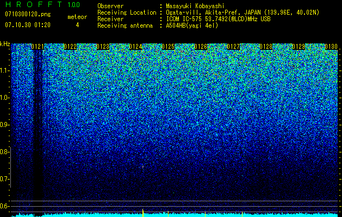Click the bright echo dot at 0.75 kHz near 0124
Image resolution: width=342 pixels, height=217 pixels.
coord(143,167)
